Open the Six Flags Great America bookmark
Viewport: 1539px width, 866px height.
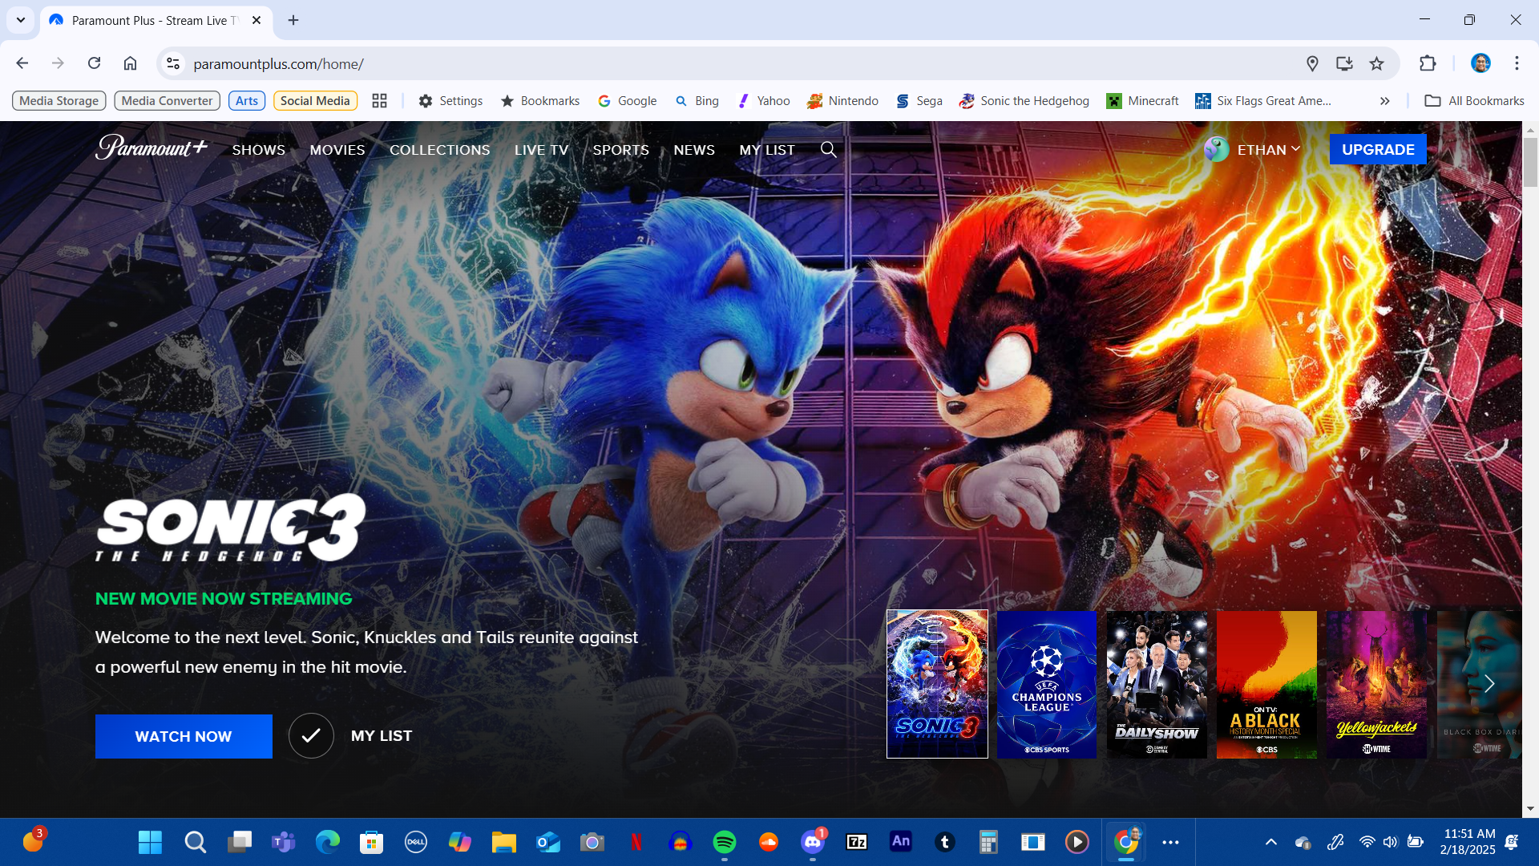click(1263, 100)
